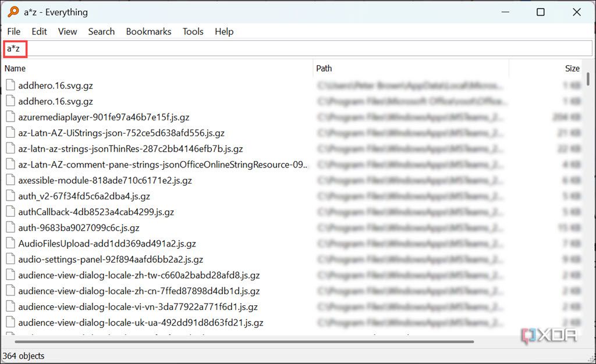Screen dimensions: 596x364
Task: Open the Bookmarks menu
Action: point(148,31)
